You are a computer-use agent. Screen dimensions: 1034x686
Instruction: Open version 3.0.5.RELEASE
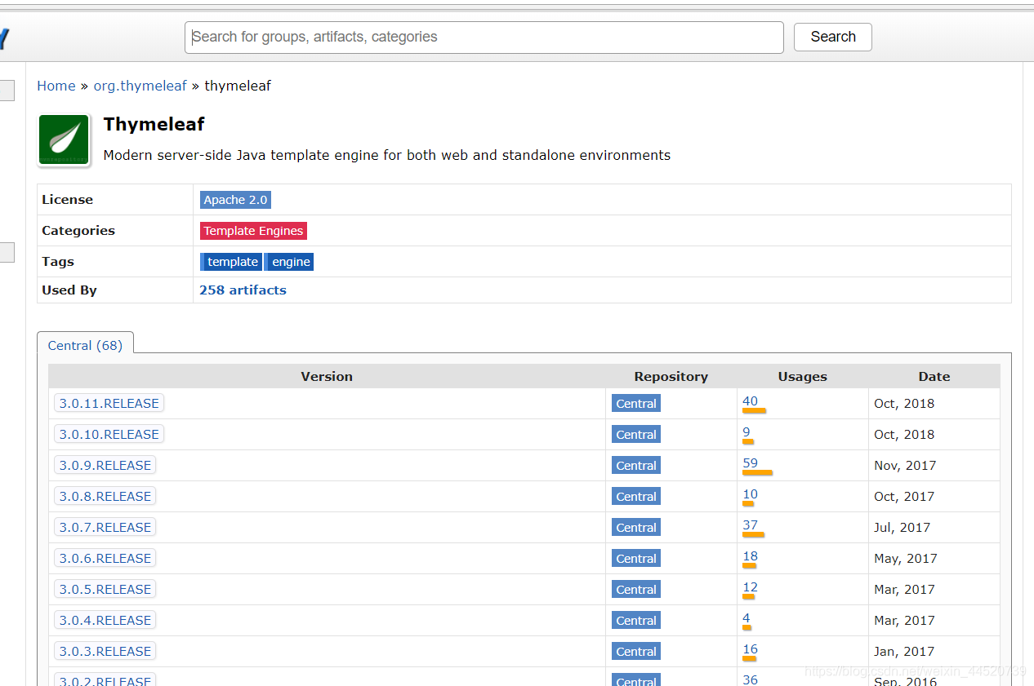(x=105, y=589)
